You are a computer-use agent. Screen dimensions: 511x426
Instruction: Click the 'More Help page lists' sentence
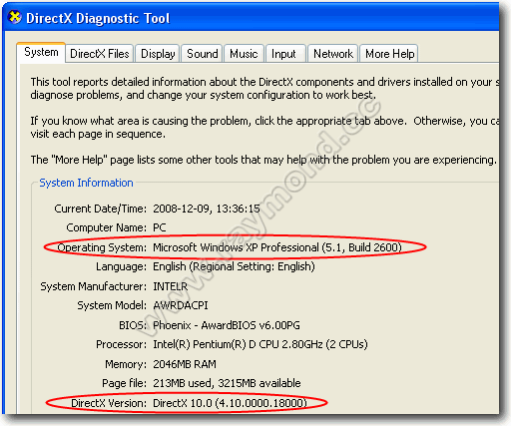(x=263, y=160)
